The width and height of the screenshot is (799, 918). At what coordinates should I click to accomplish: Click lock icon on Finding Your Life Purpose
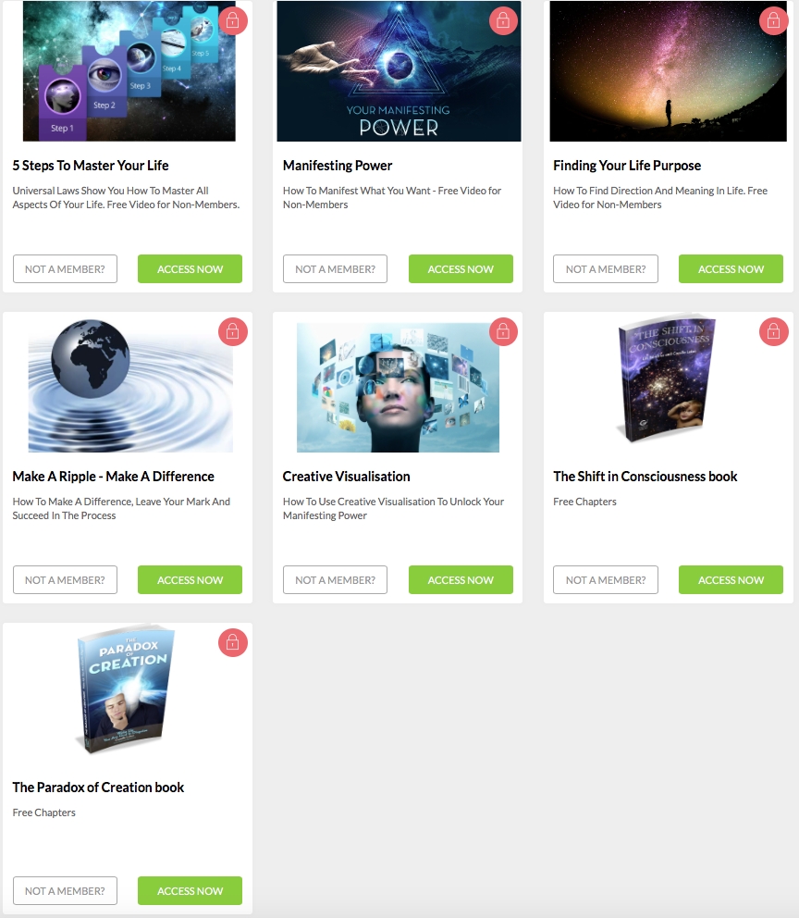click(x=773, y=21)
